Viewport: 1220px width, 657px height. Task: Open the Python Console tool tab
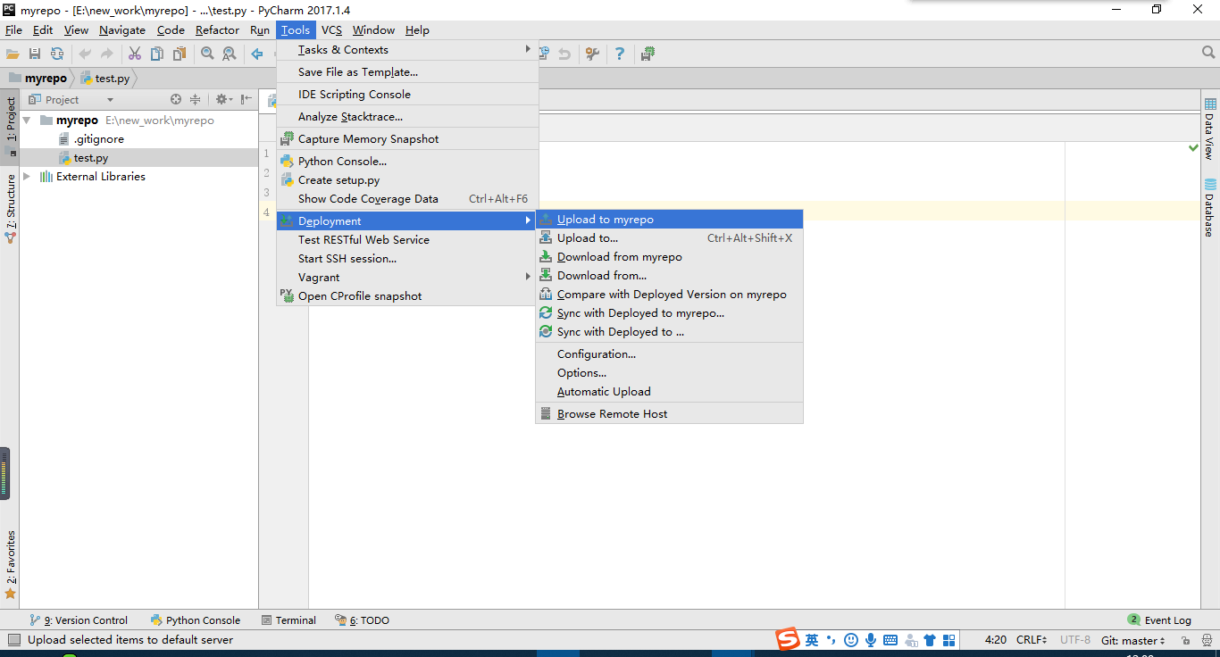(x=195, y=620)
